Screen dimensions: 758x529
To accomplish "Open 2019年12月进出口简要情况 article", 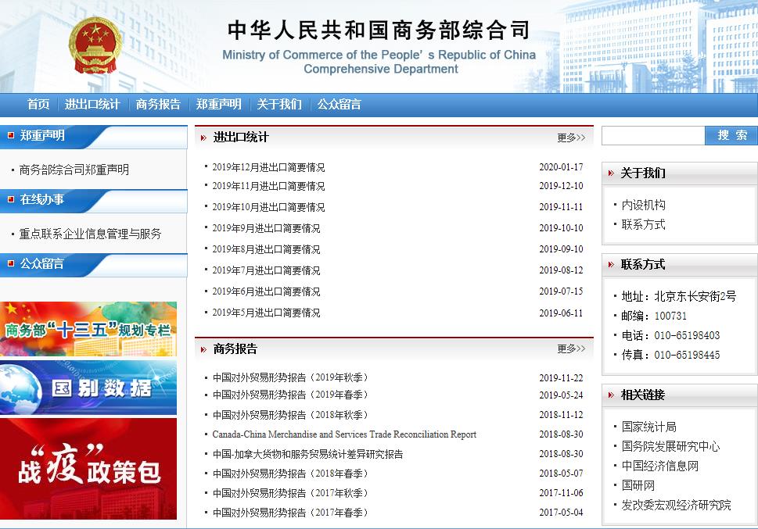I will 268,167.
